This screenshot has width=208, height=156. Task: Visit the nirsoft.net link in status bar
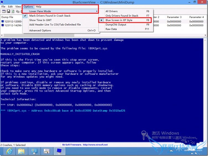(x=95, y=145)
